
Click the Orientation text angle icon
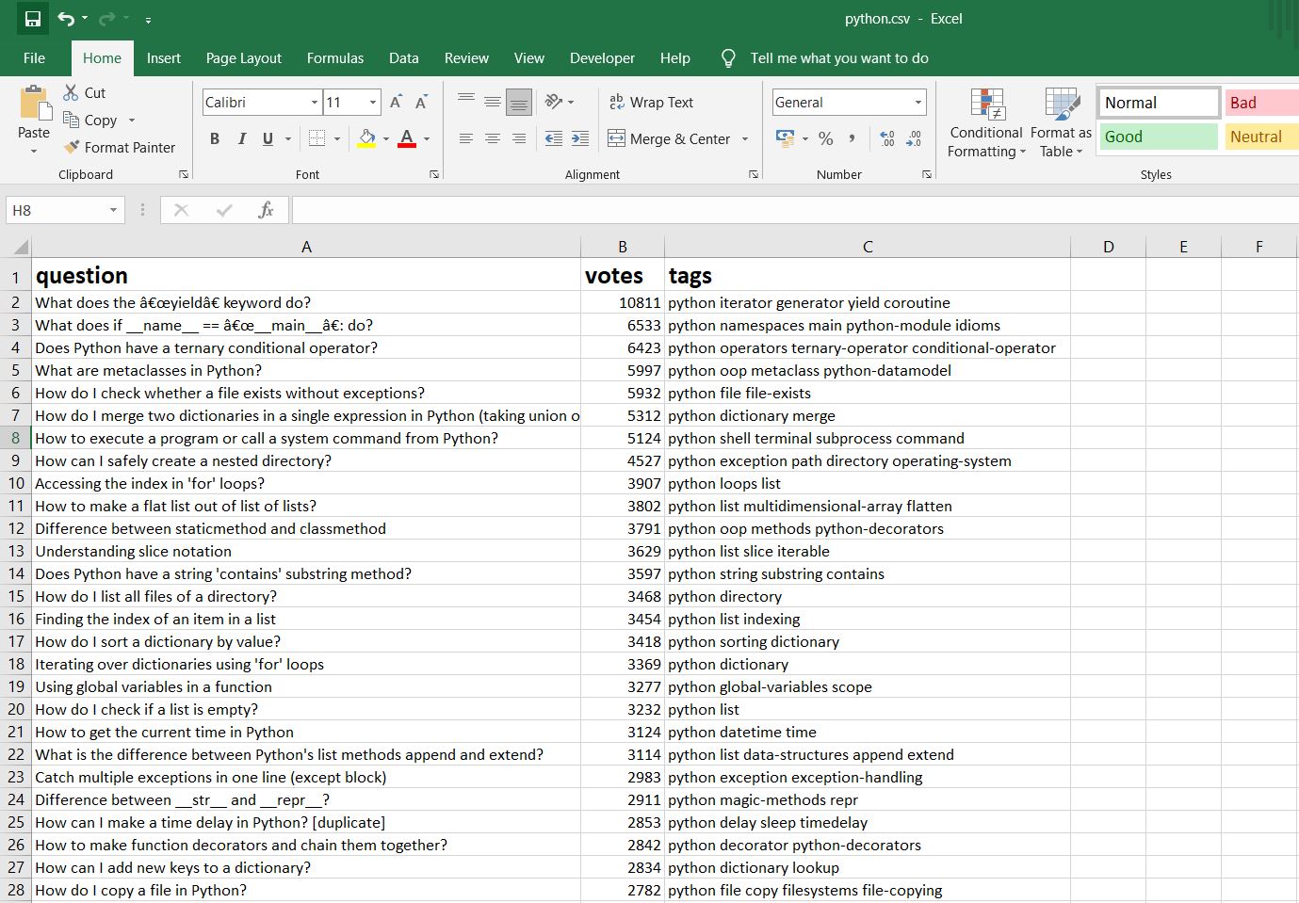pyautogui.click(x=554, y=102)
